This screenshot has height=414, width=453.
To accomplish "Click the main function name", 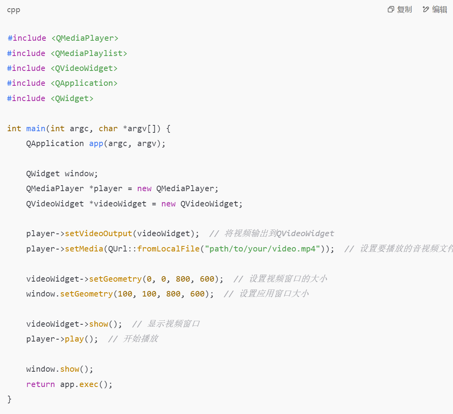I will 36,128.
